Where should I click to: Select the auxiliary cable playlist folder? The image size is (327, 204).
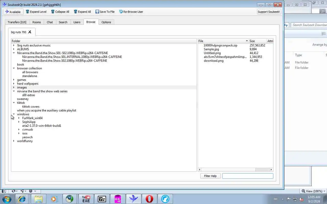tap(46, 110)
